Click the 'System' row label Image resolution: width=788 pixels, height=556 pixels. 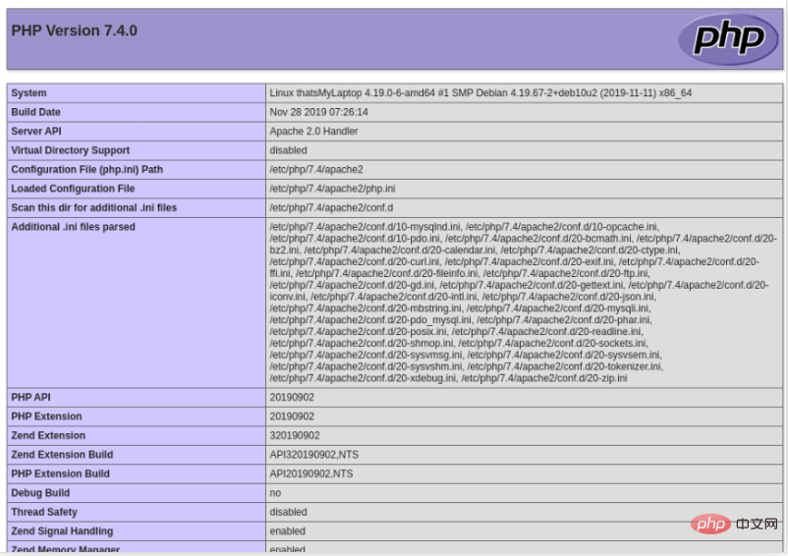(28, 93)
